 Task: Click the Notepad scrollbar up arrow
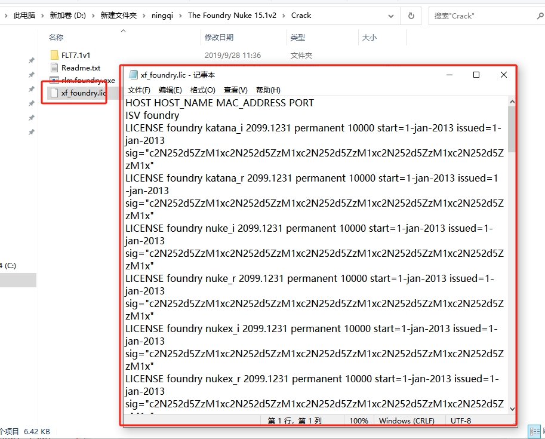coord(512,102)
